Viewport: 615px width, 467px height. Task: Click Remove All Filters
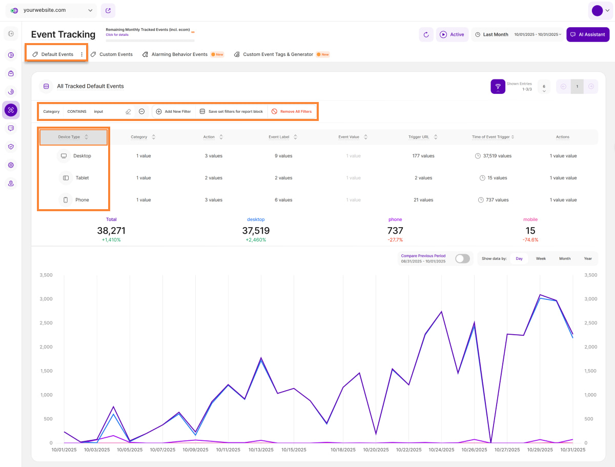pyautogui.click(x=291, y=111)
